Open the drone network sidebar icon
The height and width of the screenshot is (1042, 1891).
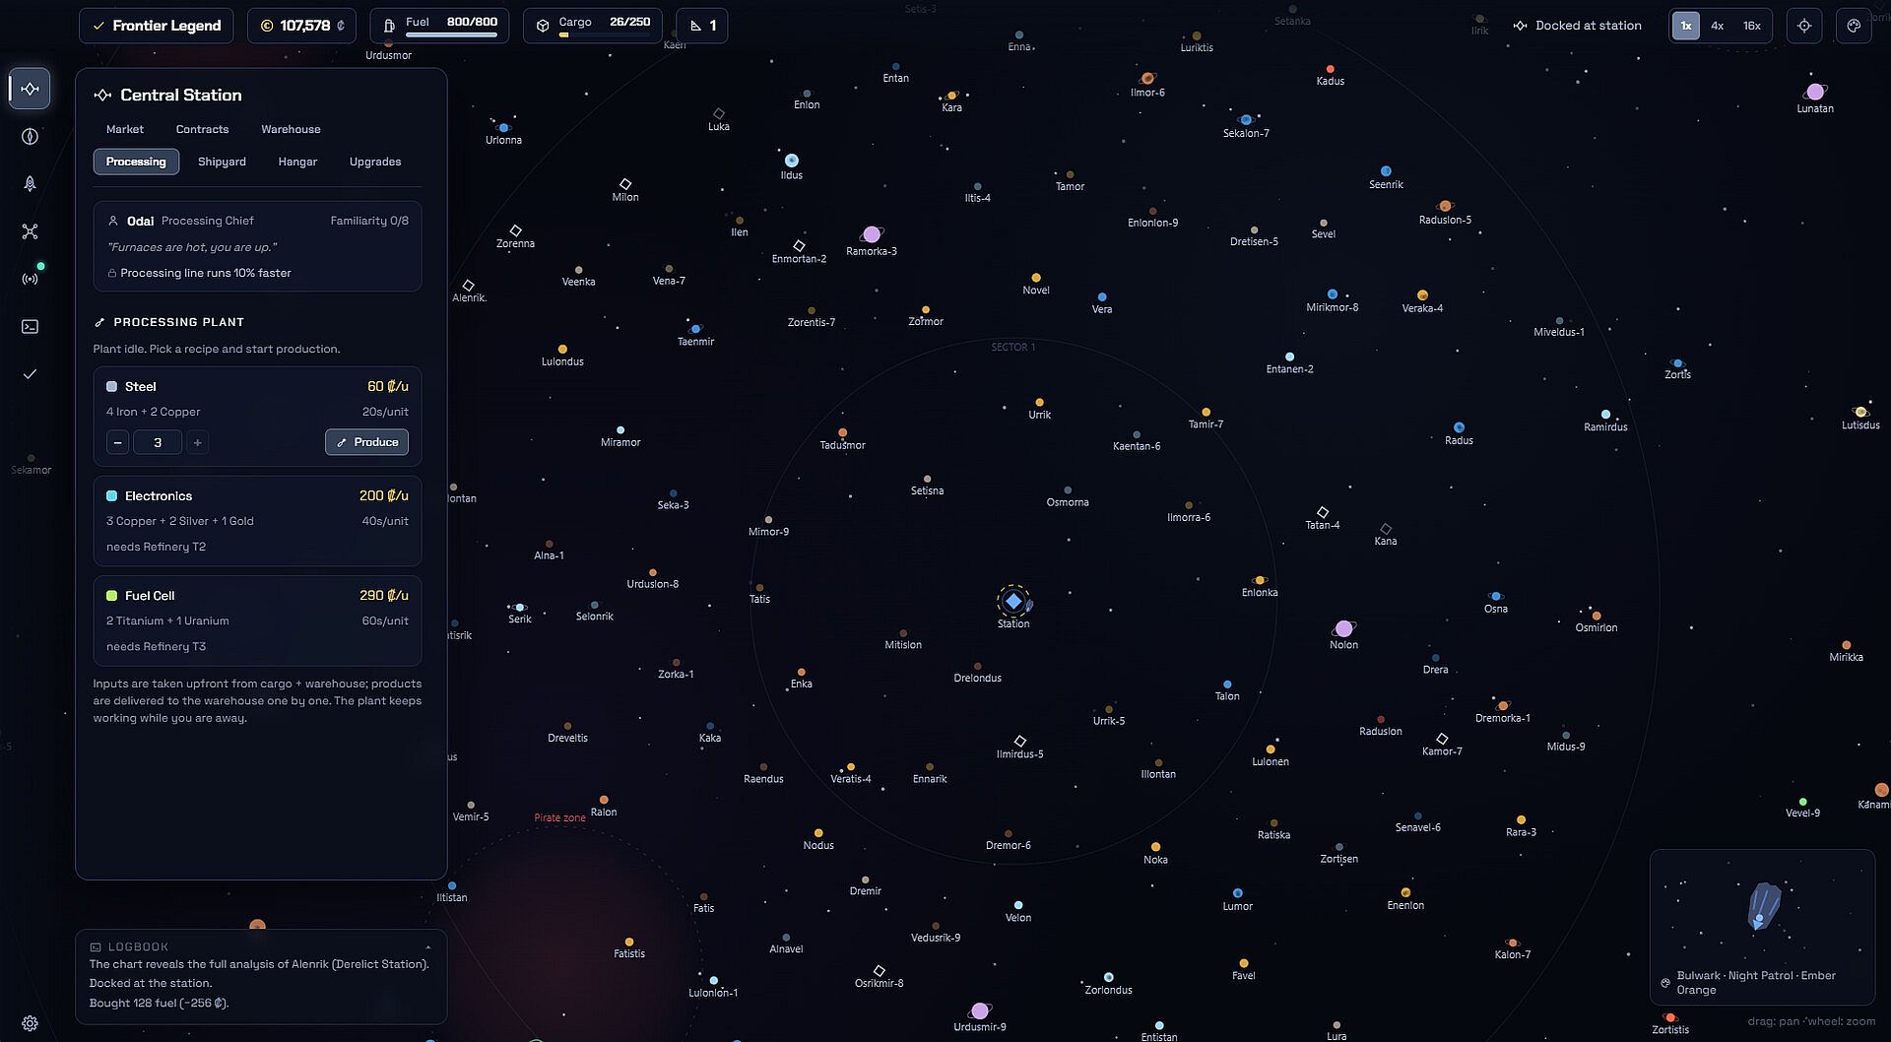point(31,231)
